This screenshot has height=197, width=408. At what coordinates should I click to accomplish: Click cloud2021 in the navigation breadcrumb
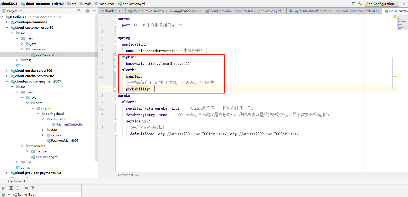(9, 4)
